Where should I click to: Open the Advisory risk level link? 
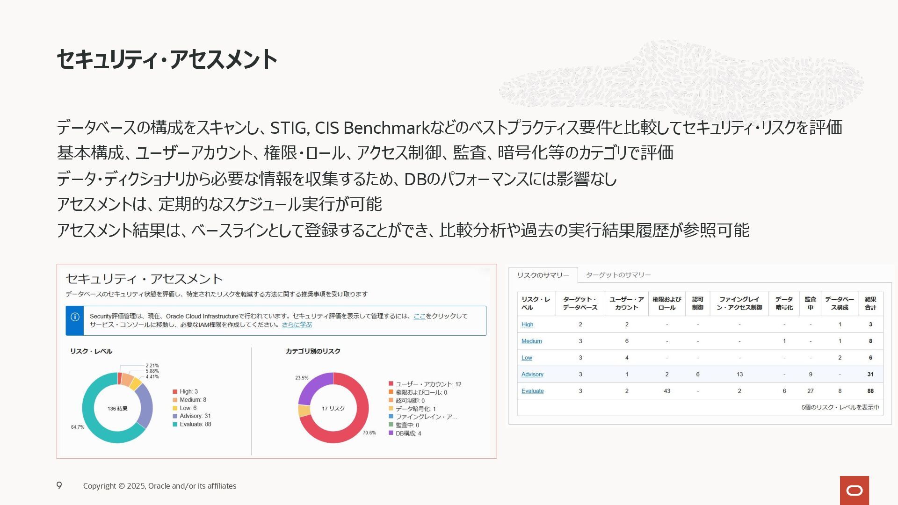tap(532, 375)
